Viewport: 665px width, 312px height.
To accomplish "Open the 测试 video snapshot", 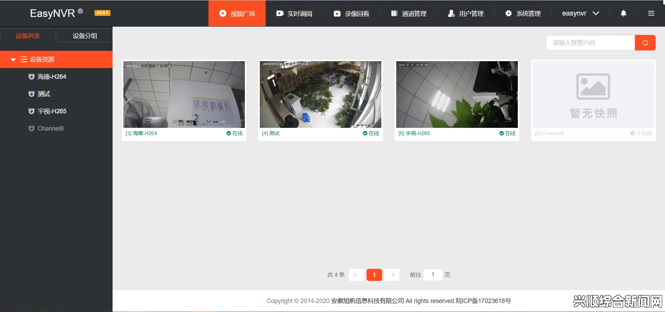I will coord(320,95).
